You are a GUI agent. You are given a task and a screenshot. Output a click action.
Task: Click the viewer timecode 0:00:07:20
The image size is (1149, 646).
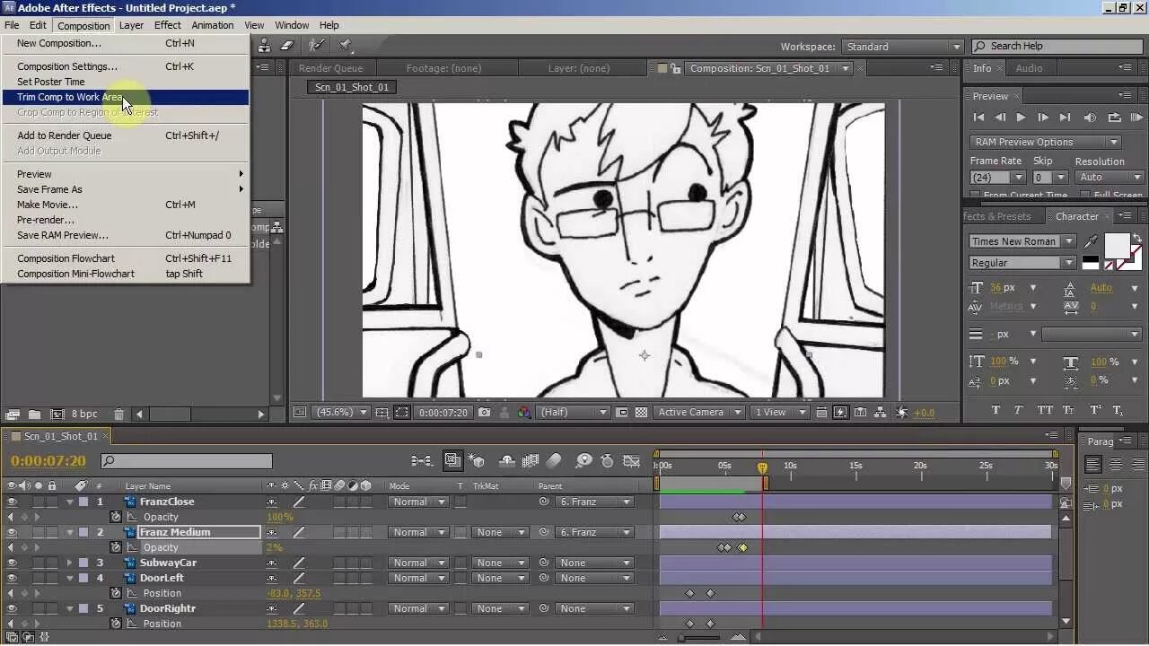click(443, 413)
